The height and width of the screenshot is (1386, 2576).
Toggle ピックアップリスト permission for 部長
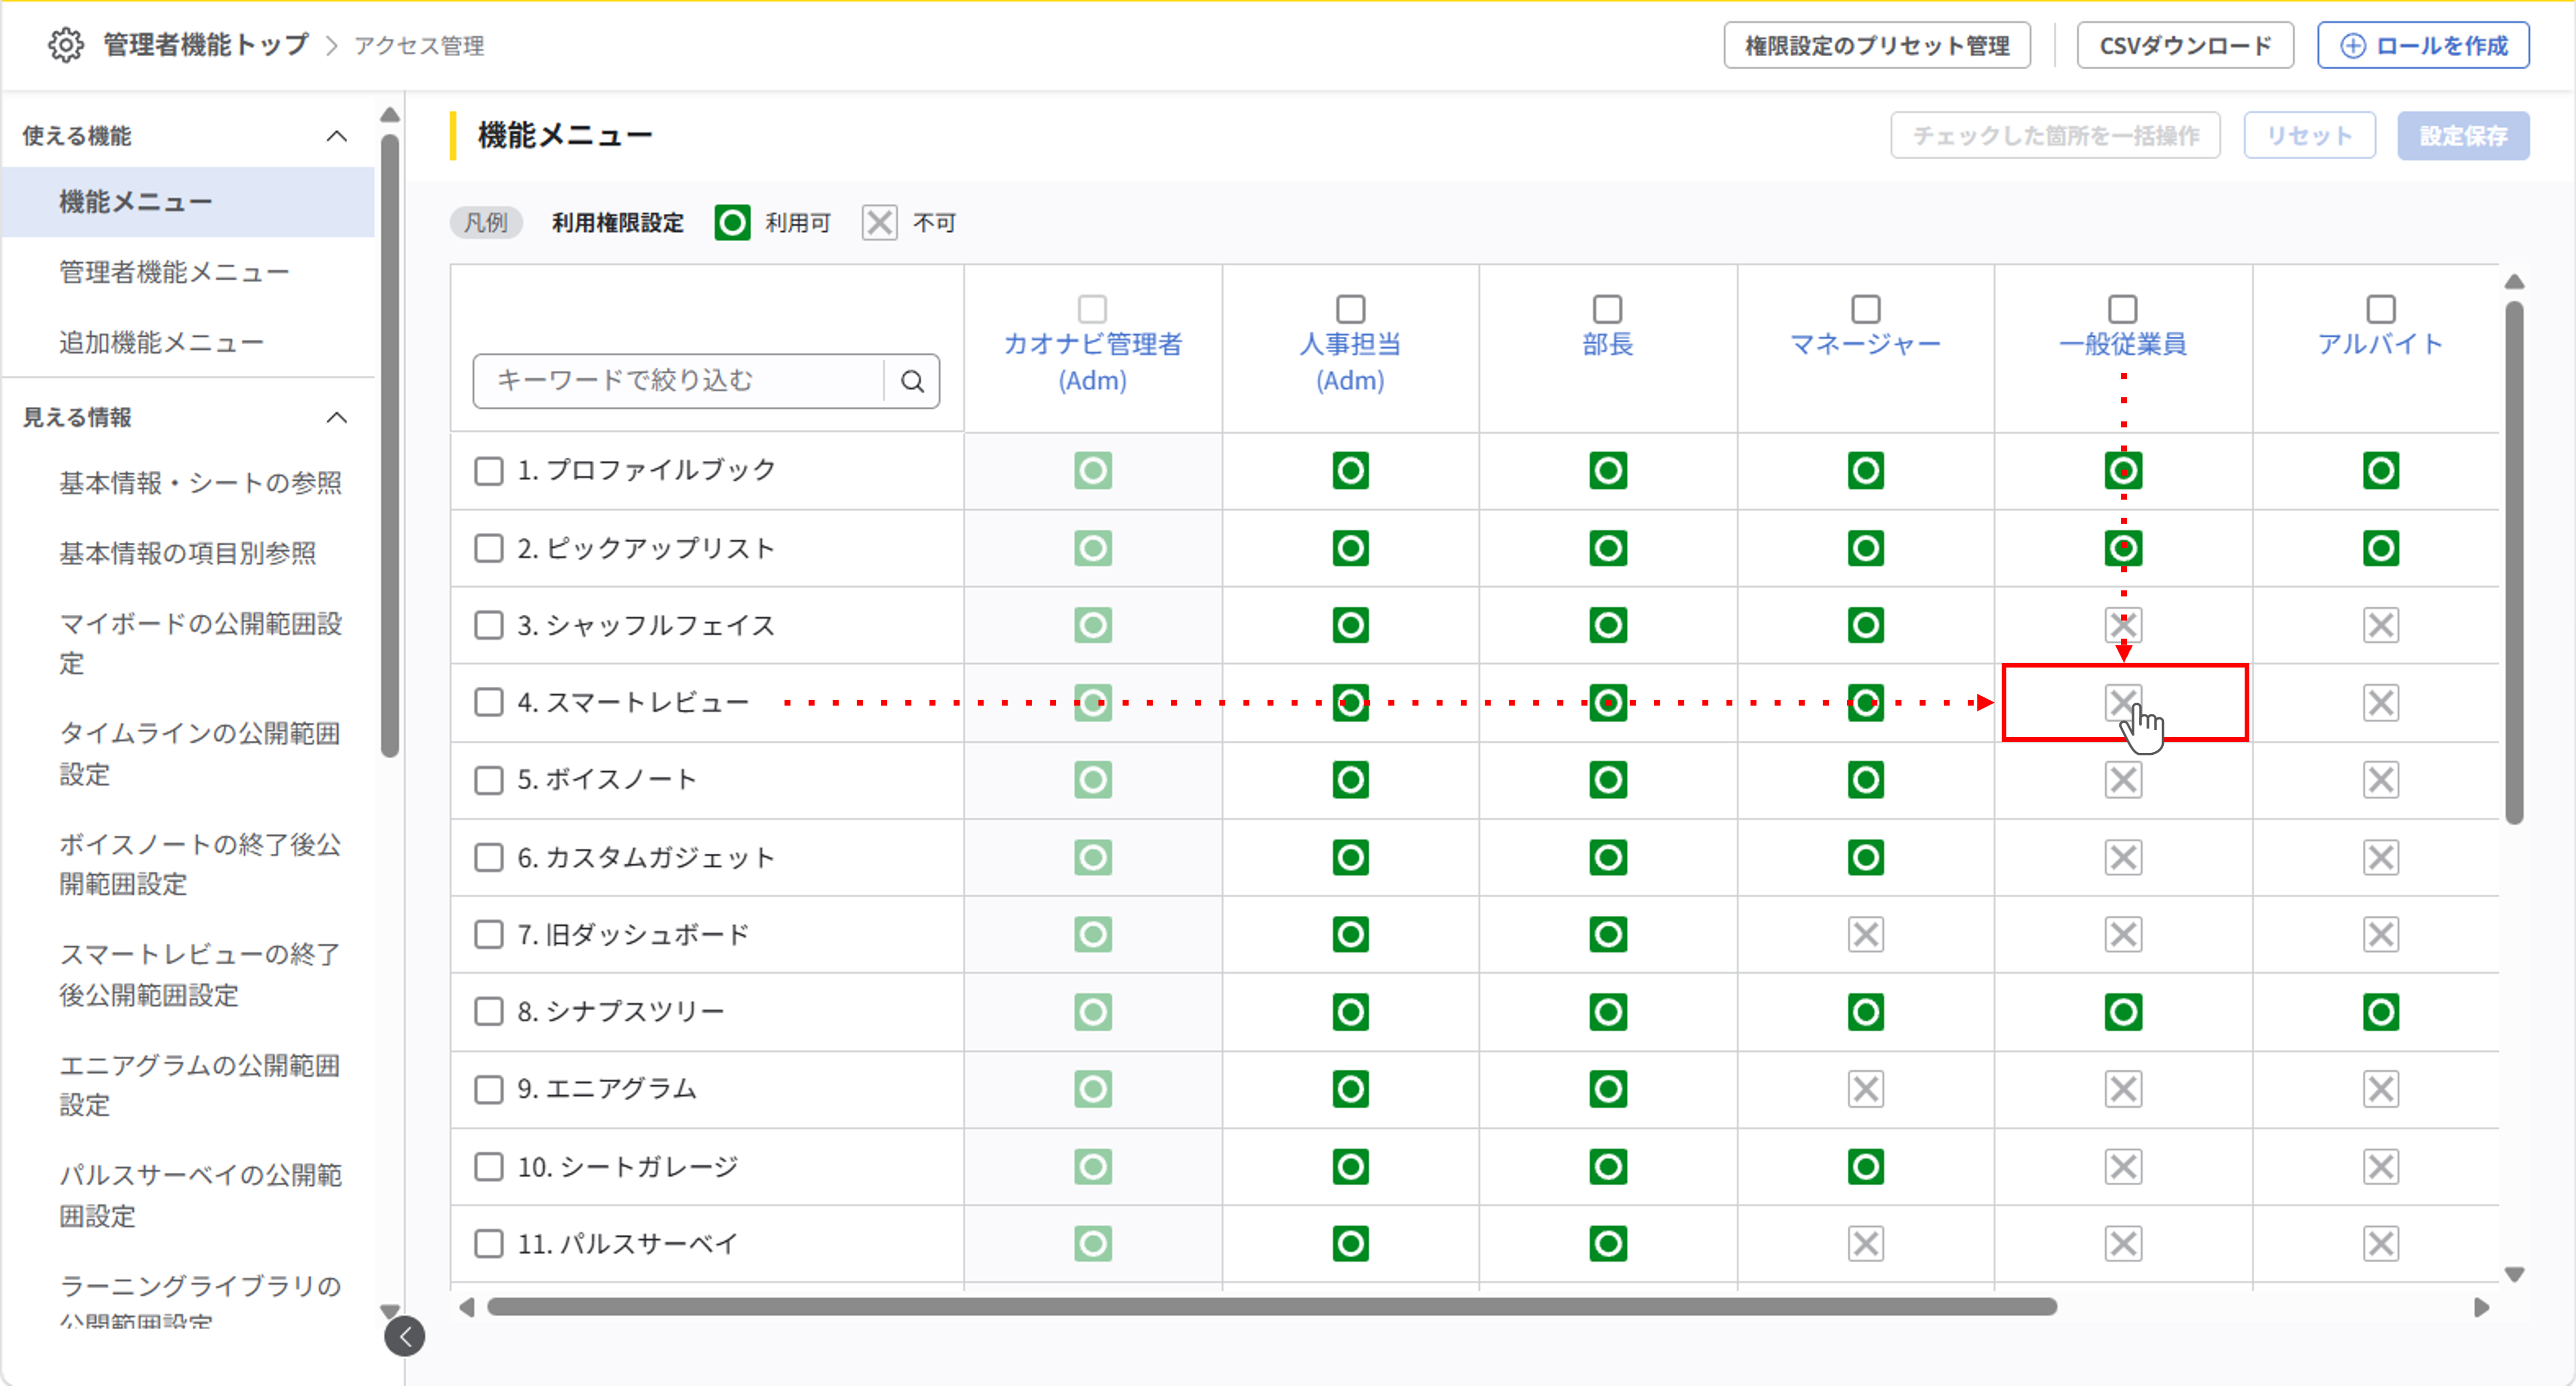point(1608,548)
